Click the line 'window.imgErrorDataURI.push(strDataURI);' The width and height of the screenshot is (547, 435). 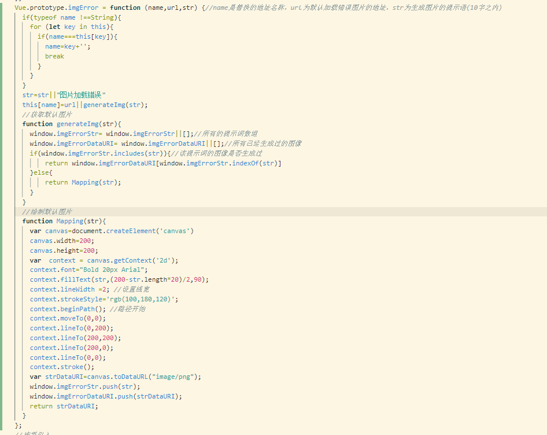pos(106,396)
